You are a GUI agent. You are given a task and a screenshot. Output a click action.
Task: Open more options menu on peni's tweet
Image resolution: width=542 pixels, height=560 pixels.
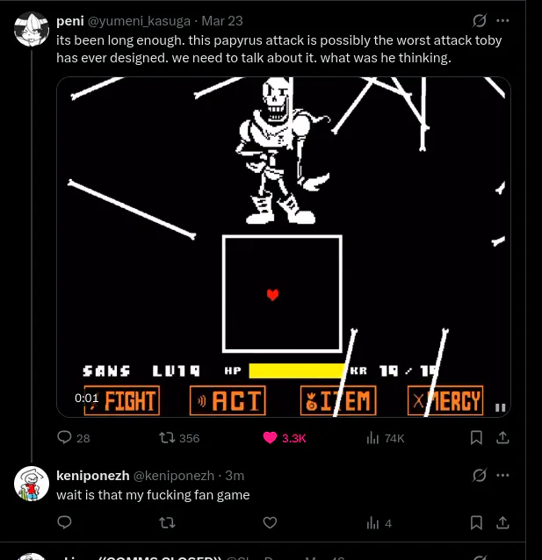502,21
